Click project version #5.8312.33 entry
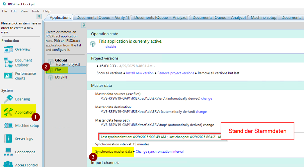The height and width of the screenshot is (167, 304). coord(107,66)
